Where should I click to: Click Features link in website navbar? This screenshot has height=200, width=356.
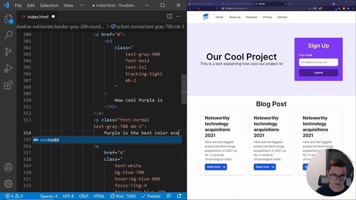[251, 17]
